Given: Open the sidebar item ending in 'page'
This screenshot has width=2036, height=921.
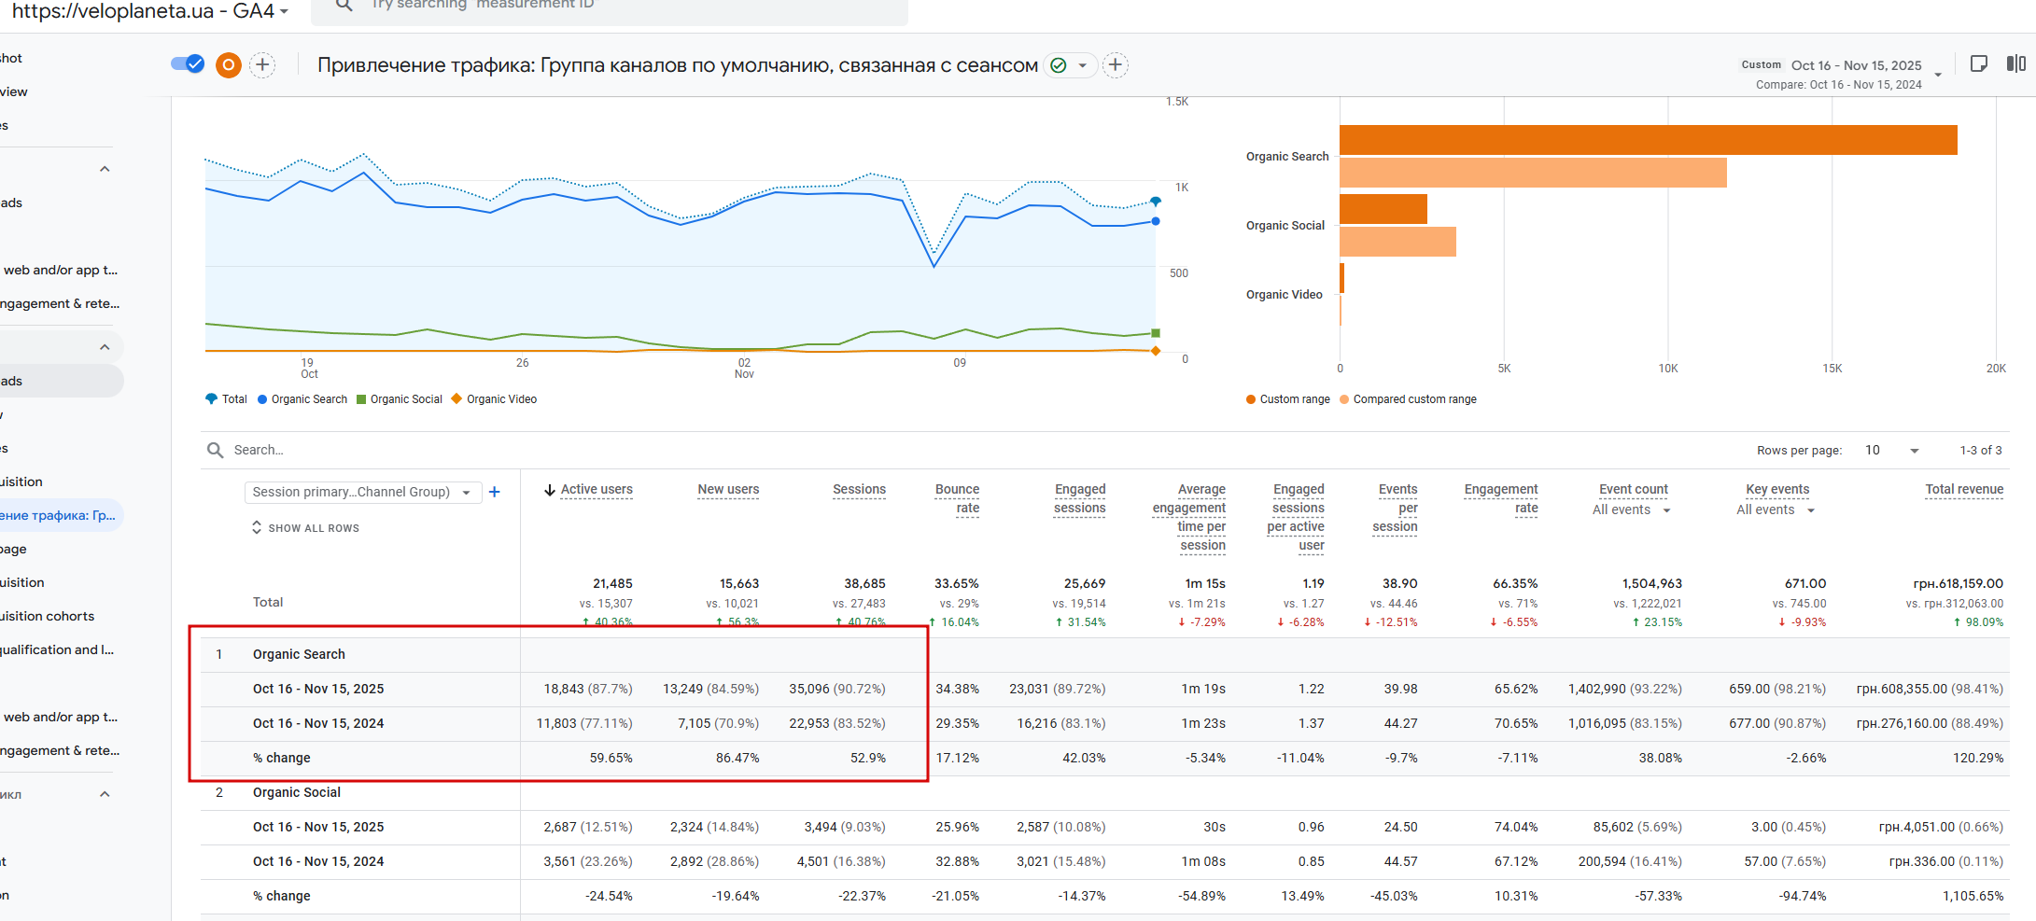Looking at the screenshot, I should (14, 549).
